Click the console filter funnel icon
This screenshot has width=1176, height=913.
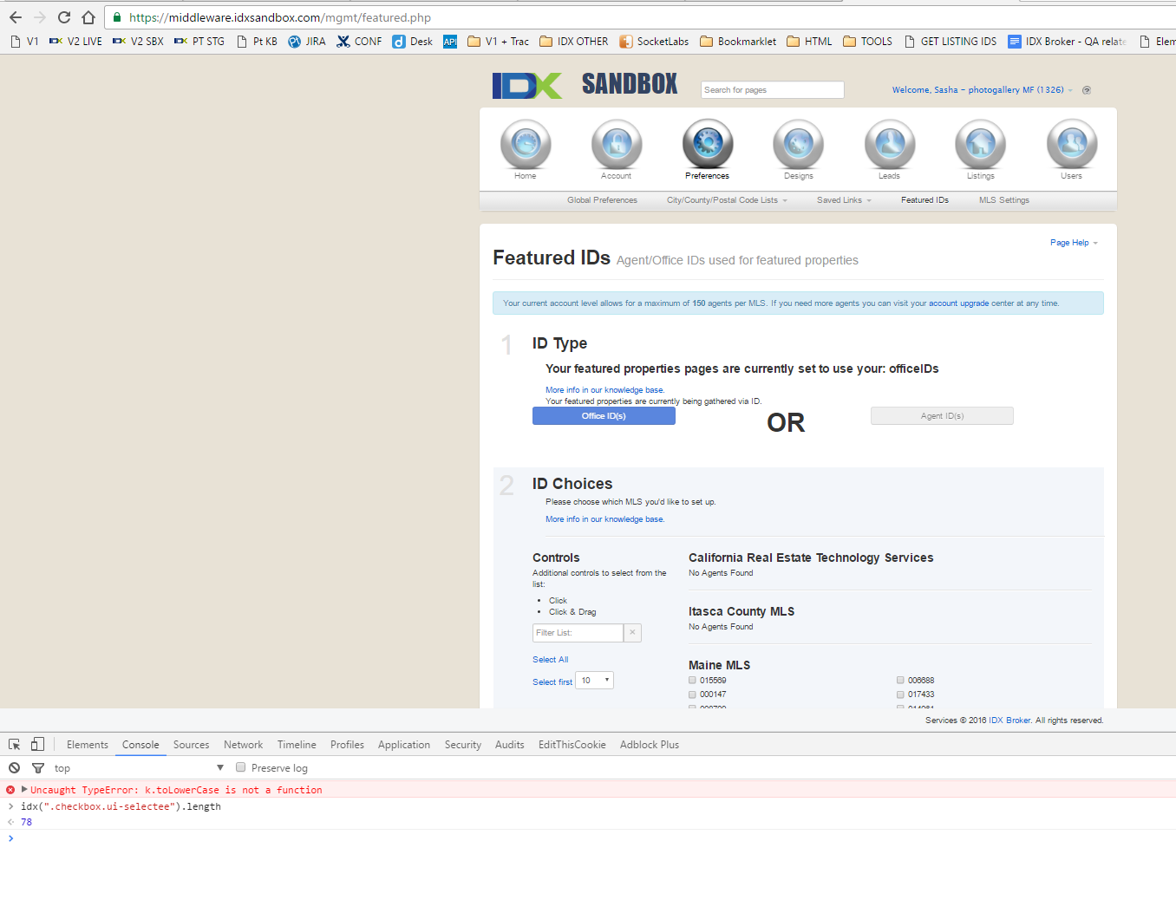[x=38, y=768]
